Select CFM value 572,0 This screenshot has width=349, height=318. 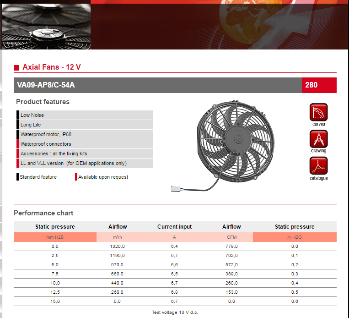click(231, 265)
